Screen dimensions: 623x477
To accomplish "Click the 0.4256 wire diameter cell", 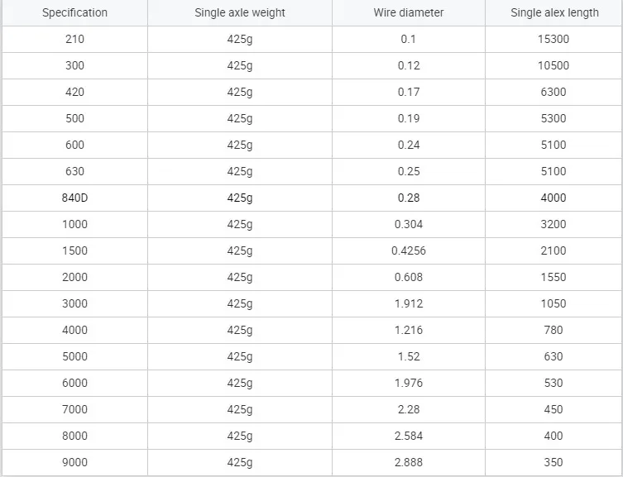I will (409, 250).
